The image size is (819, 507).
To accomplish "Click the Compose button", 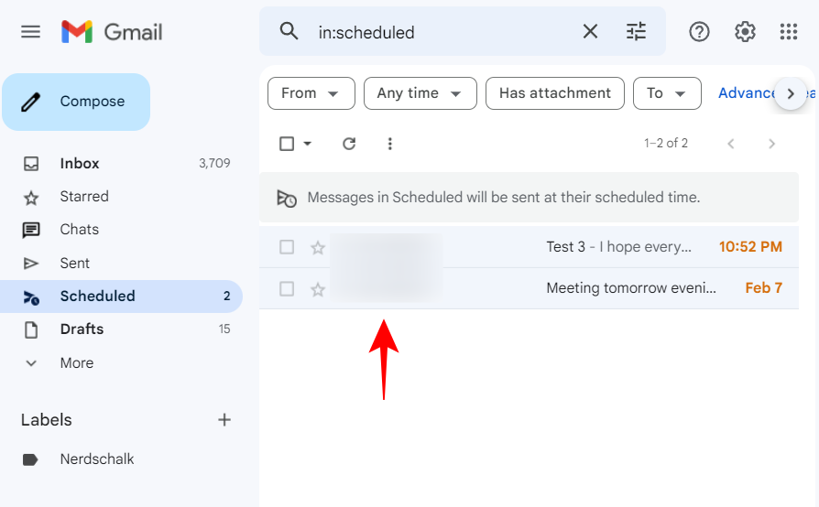I will (76, 102).
